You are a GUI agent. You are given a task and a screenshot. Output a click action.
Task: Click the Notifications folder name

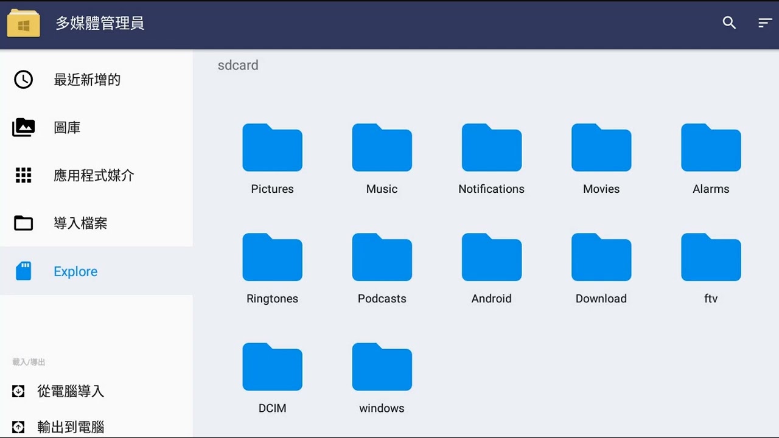tap(491, 189)
